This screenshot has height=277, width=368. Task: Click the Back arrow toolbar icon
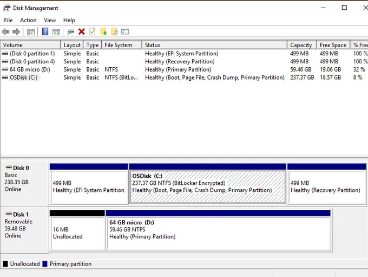(x=6, y=32)
